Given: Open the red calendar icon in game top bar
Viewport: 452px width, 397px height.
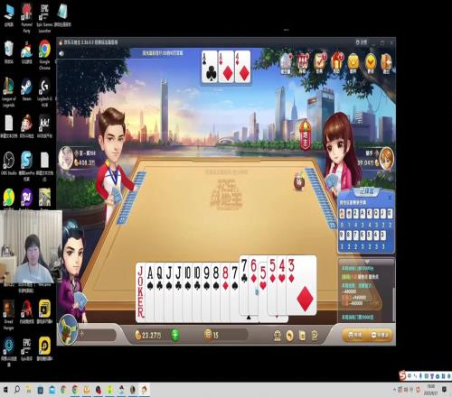Looking at the screenshot, I should pyautogui.click(x=303, y=63).
